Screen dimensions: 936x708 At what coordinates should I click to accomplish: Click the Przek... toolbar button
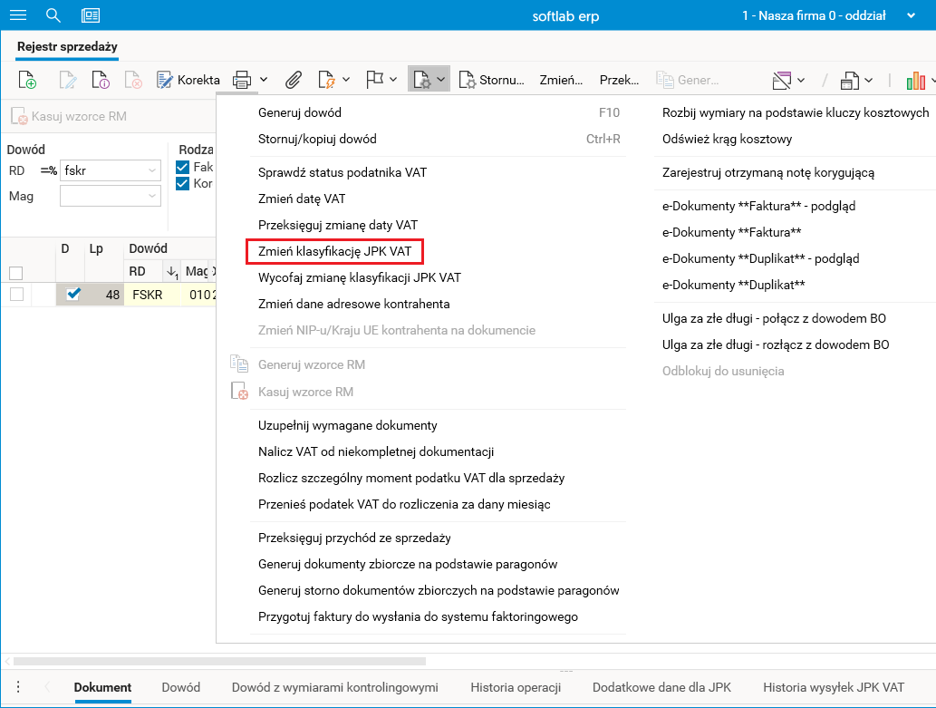619,80
